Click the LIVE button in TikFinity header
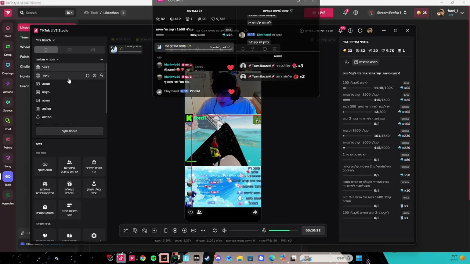 [319, 12]
